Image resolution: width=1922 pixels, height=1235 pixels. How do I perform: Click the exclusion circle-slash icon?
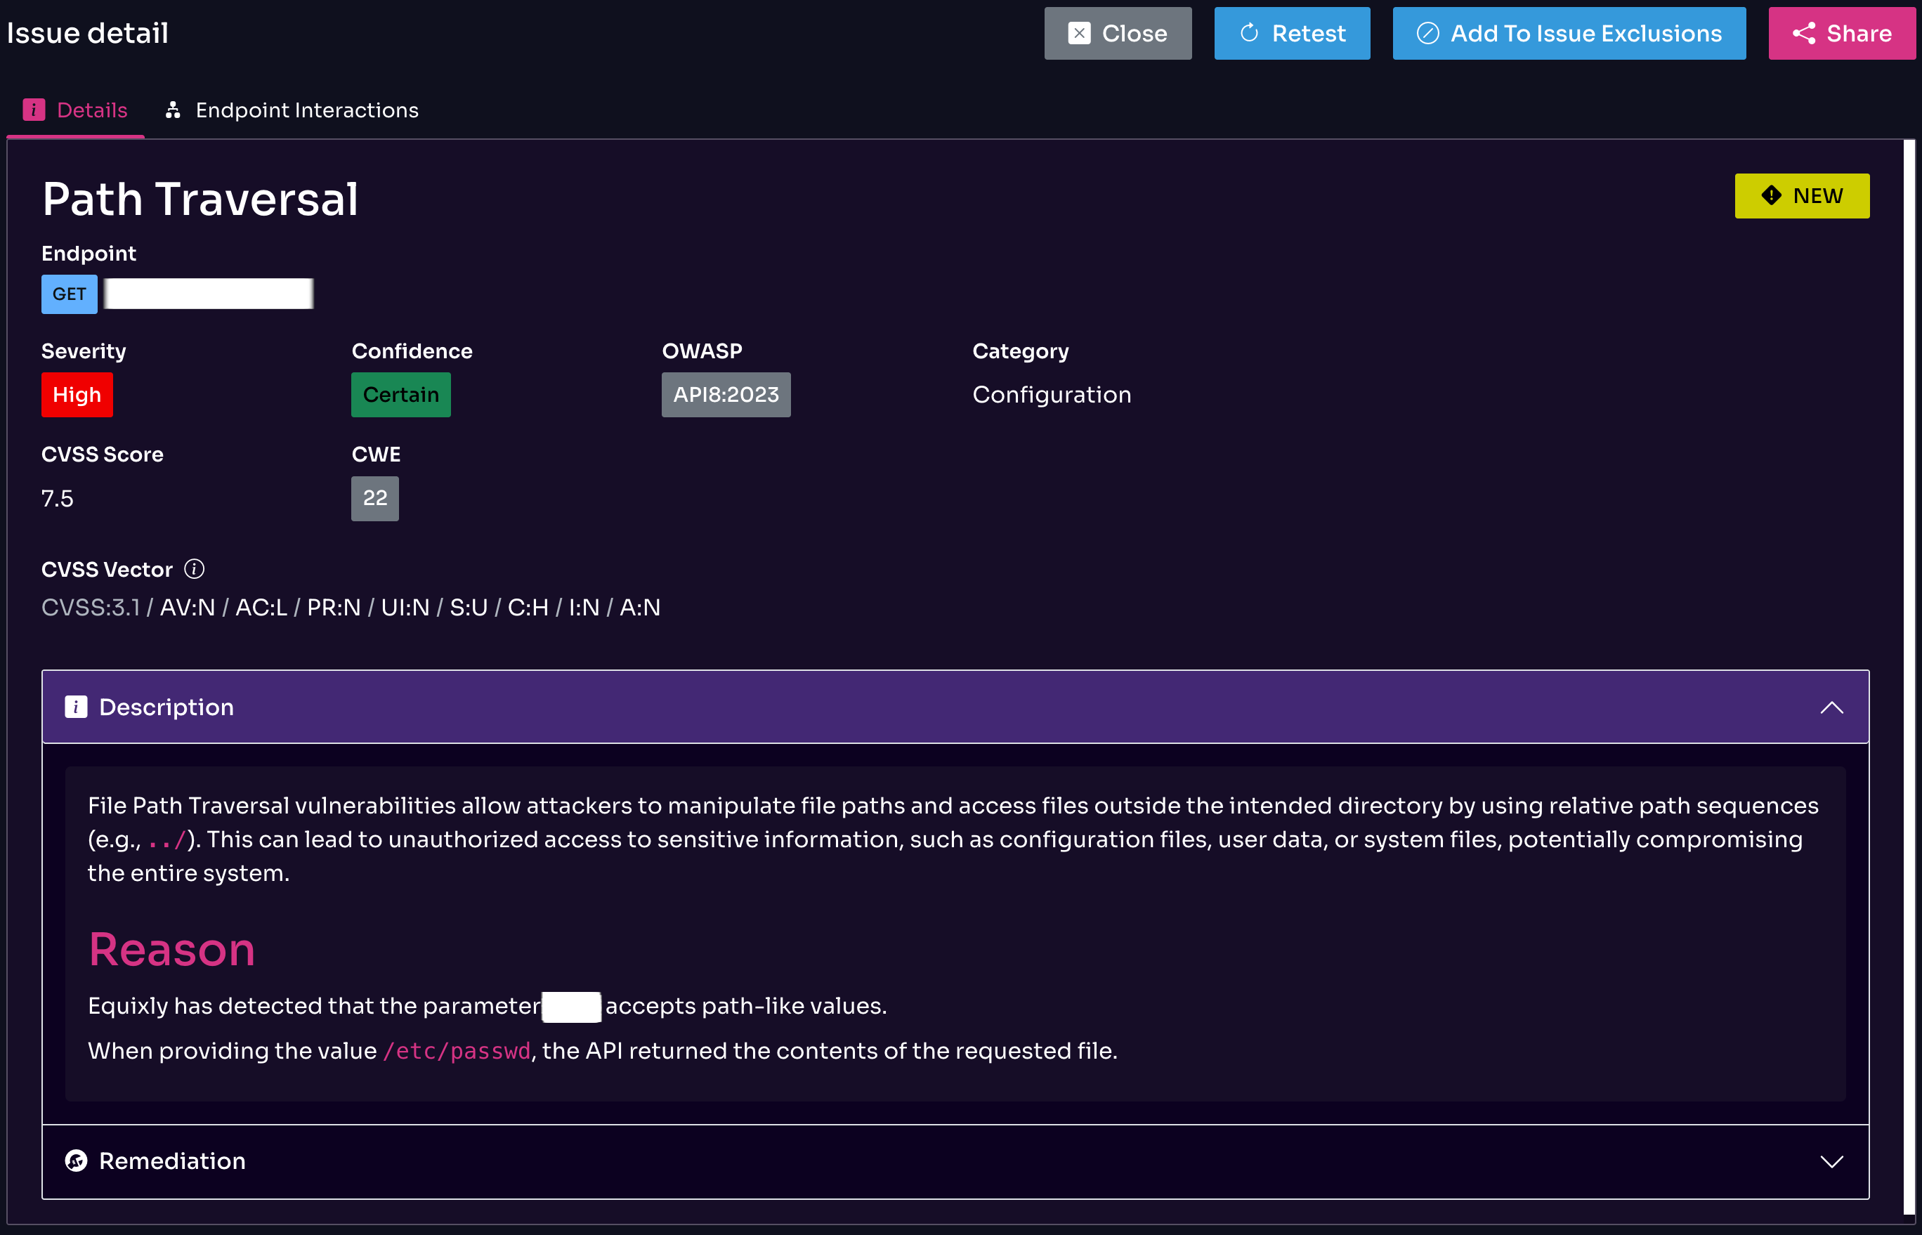[1427, 33]
